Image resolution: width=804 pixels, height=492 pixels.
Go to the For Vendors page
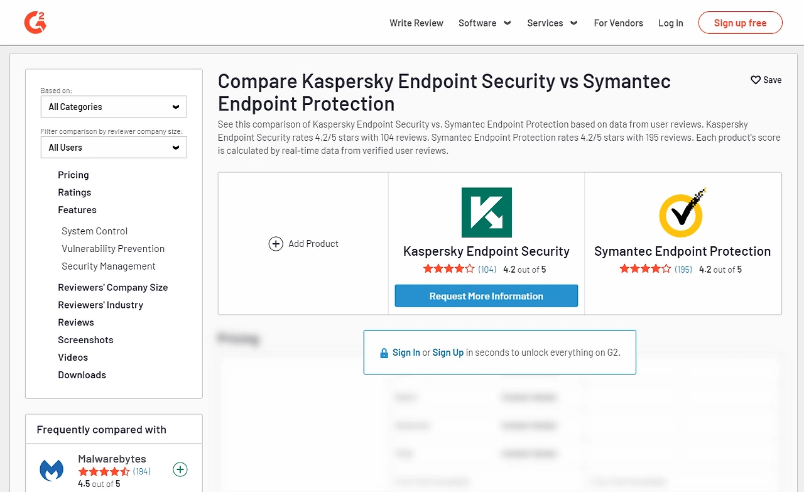619,23
